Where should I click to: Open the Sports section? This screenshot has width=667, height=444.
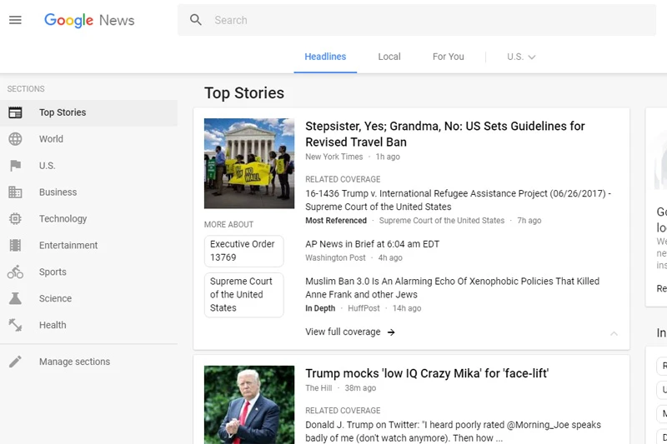pyautogui.click(x=89, y=272)
